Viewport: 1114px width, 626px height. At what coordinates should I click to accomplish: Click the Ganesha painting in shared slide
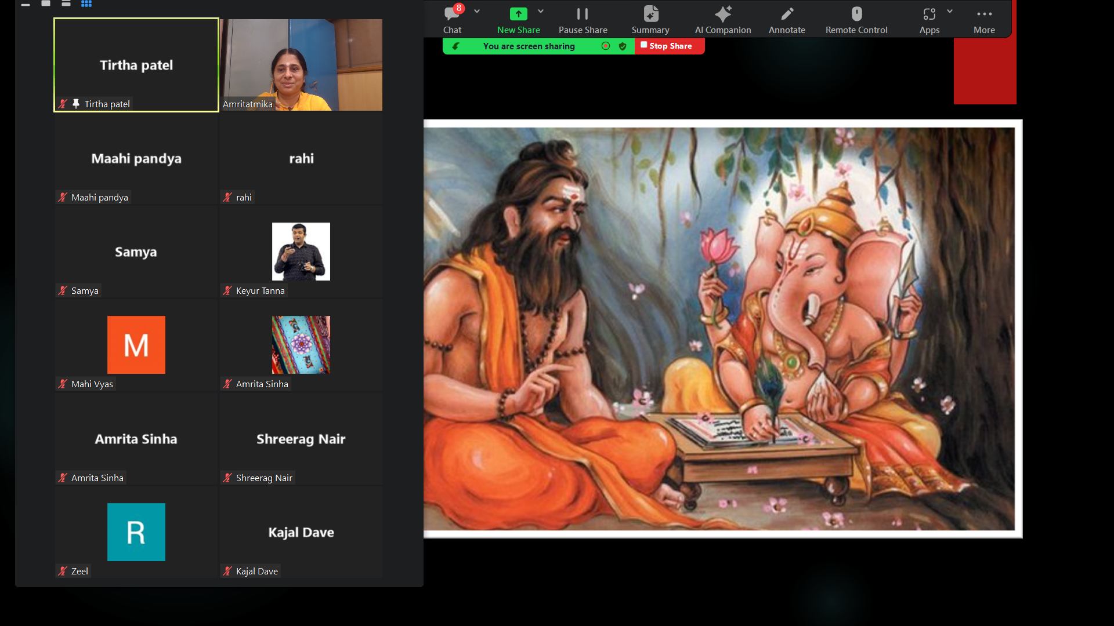coord(720,329)
